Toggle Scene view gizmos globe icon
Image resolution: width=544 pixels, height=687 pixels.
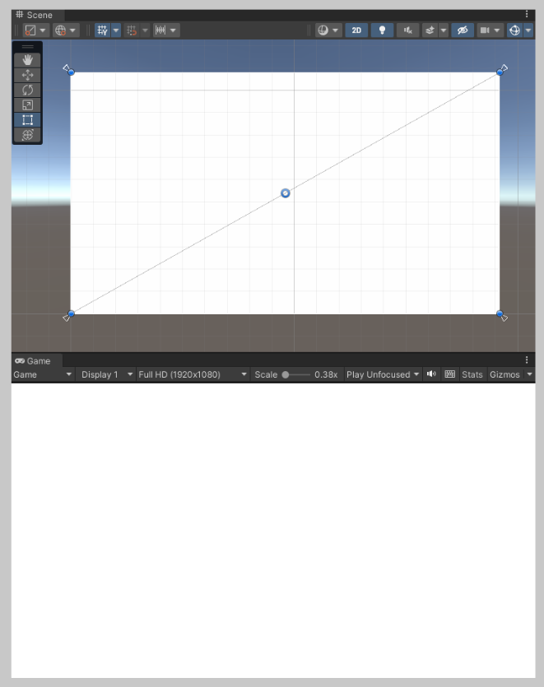[x=514, y=30]
